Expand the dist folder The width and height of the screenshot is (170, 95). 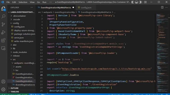coord(22,45)
